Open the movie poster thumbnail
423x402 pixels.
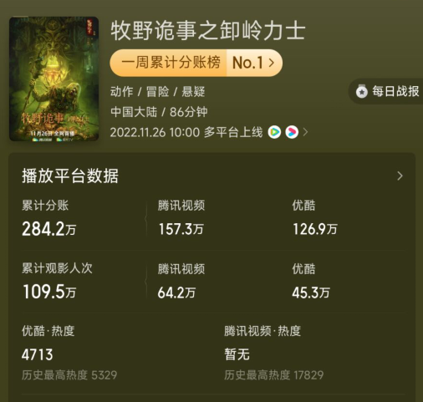[54, 79]
